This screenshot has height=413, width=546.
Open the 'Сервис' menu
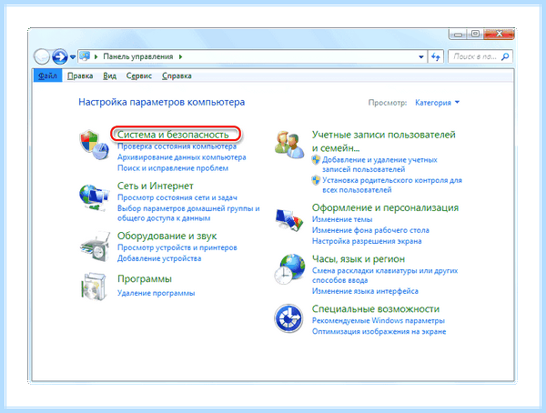tap(139, 76)
